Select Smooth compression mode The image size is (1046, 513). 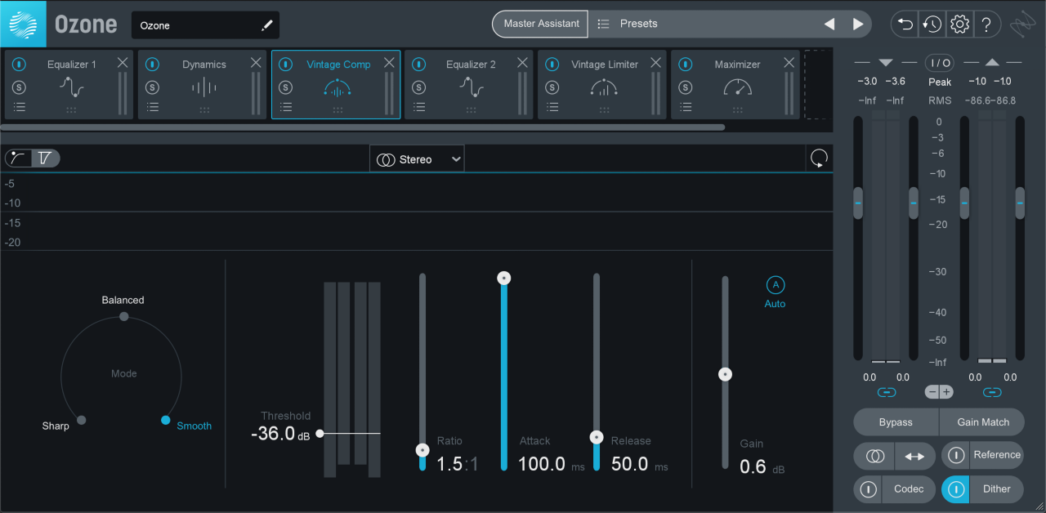[x=166, y=420]
